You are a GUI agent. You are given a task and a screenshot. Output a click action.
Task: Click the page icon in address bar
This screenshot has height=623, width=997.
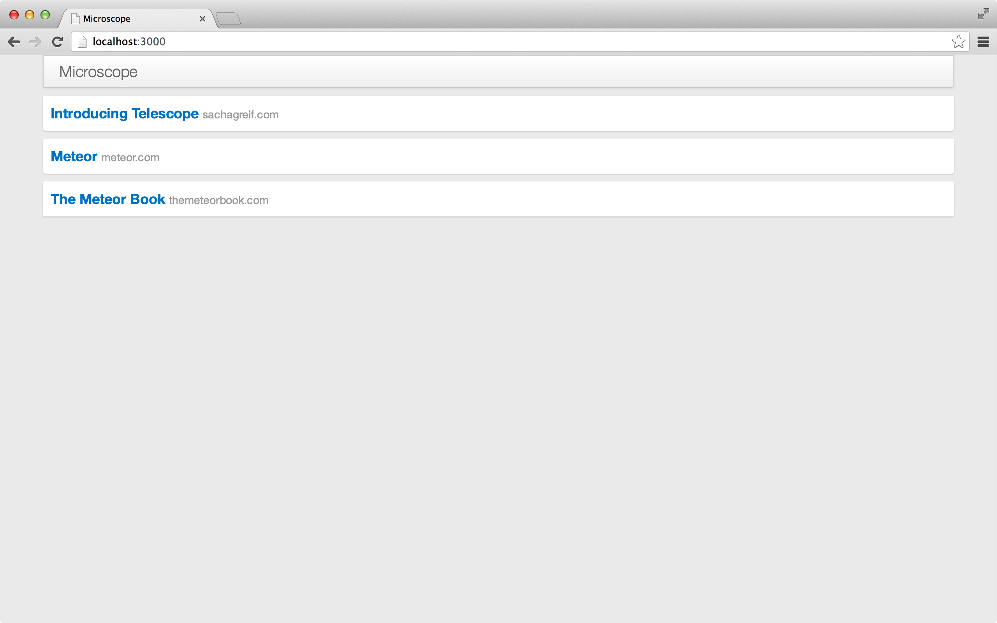coord(82,42)
